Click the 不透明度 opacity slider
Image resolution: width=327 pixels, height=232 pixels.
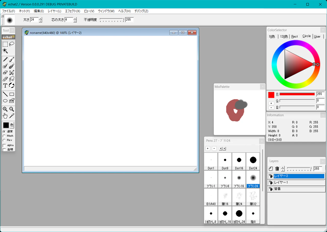[112, 20]
